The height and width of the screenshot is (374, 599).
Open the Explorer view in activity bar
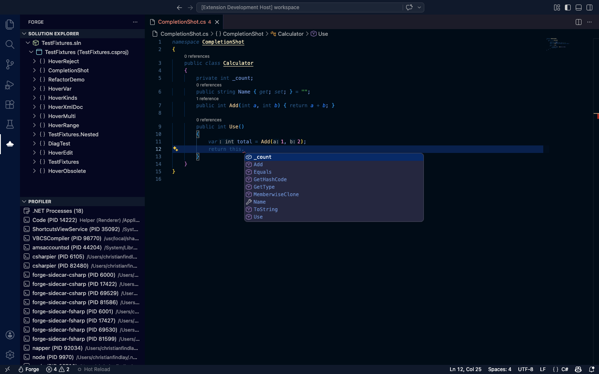pyautogui.click(x=10, y=25)
